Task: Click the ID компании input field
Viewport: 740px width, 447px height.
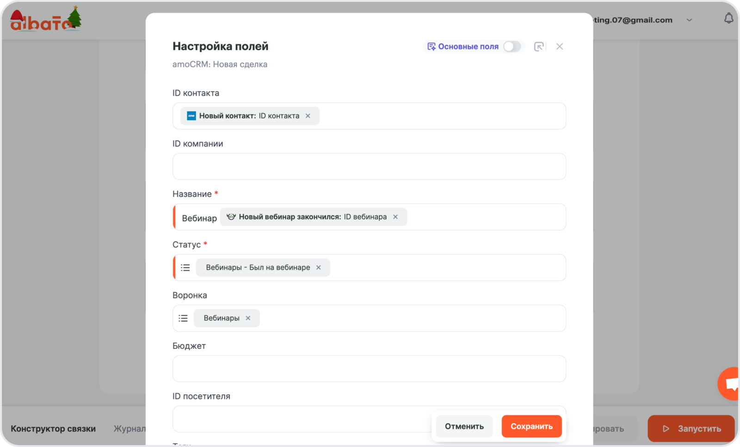Action: [x=369, y=166]
